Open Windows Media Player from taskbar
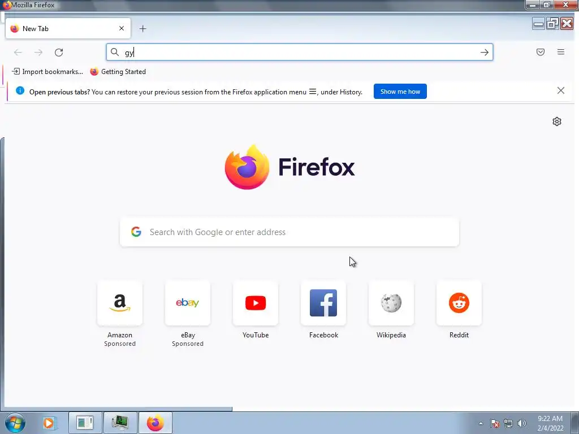The height and width of the screenshot is (434, 579). [x=49, y=423]
